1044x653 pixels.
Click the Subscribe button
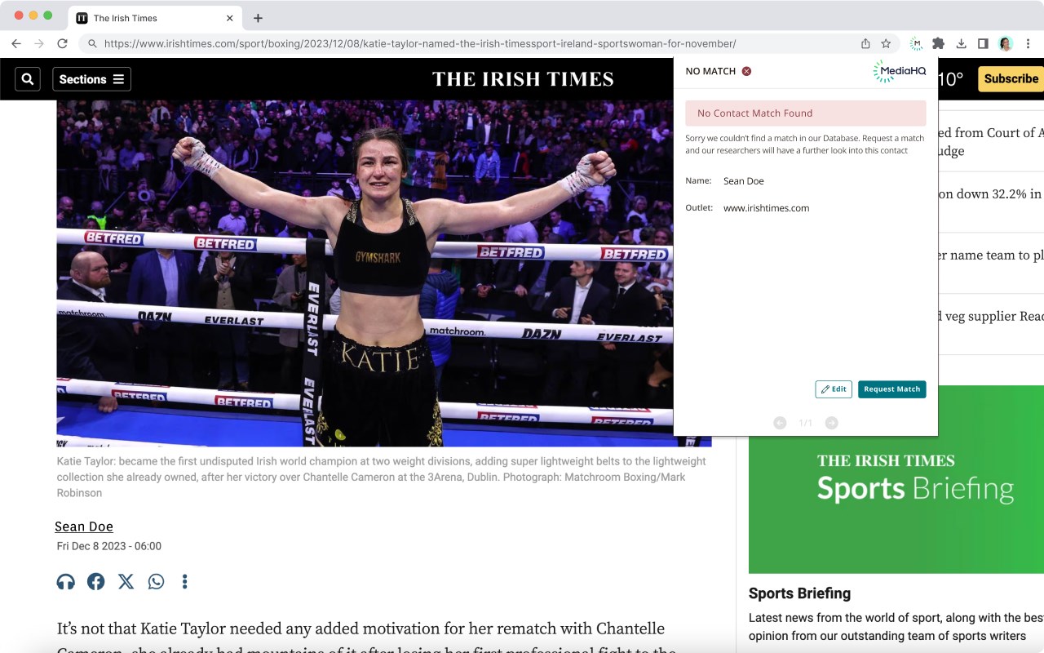click(x=1011, y=79)
